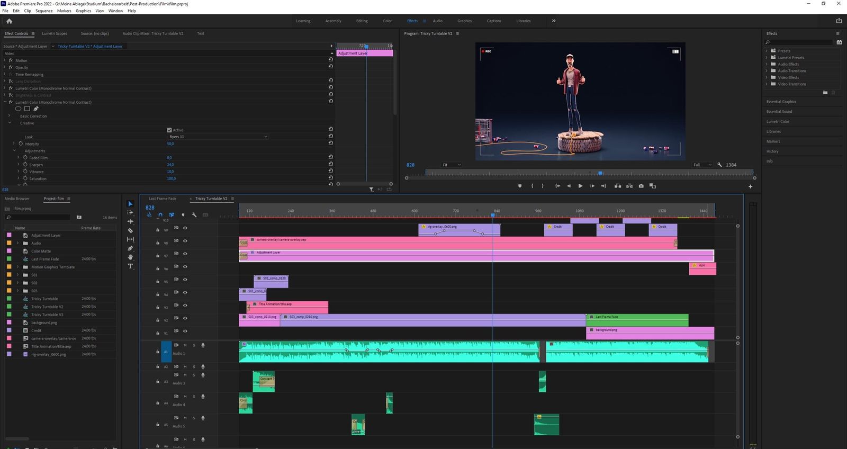Toggle Linked Selection in timeline

pyautogui.click(x=172, y=215)
